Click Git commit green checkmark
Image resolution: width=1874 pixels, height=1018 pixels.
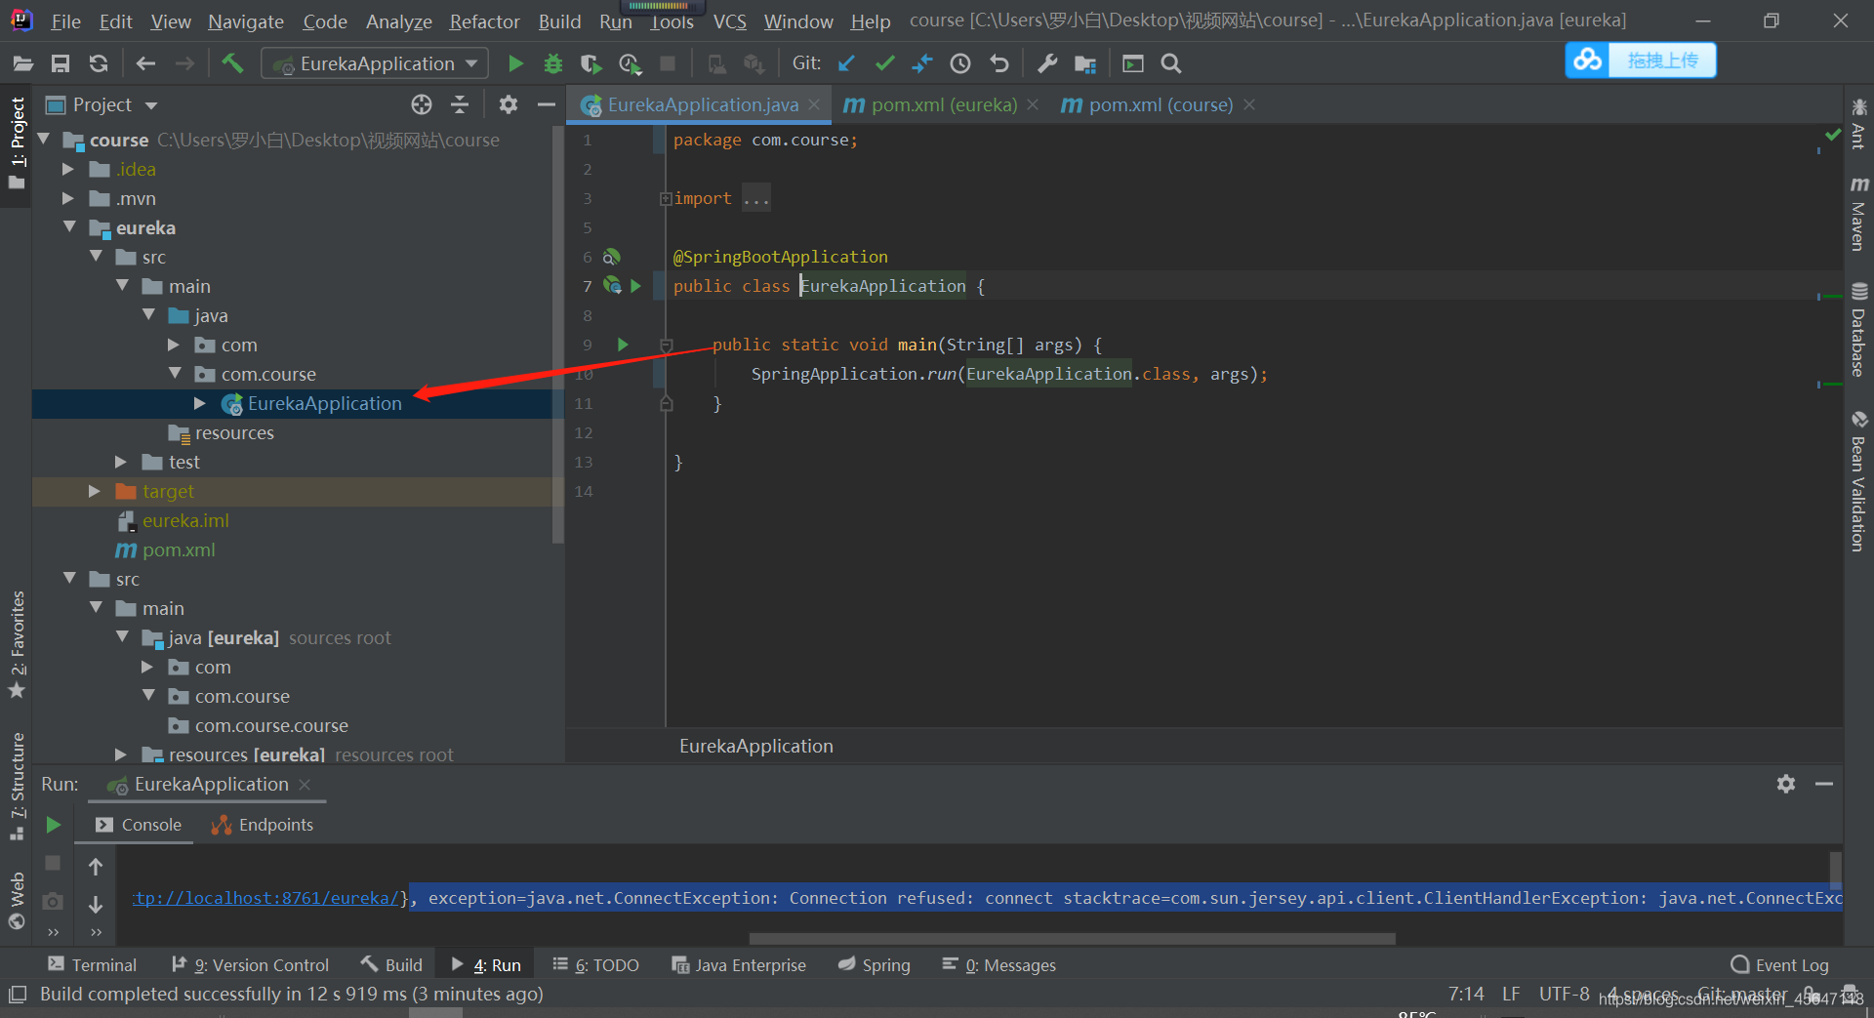885,63
